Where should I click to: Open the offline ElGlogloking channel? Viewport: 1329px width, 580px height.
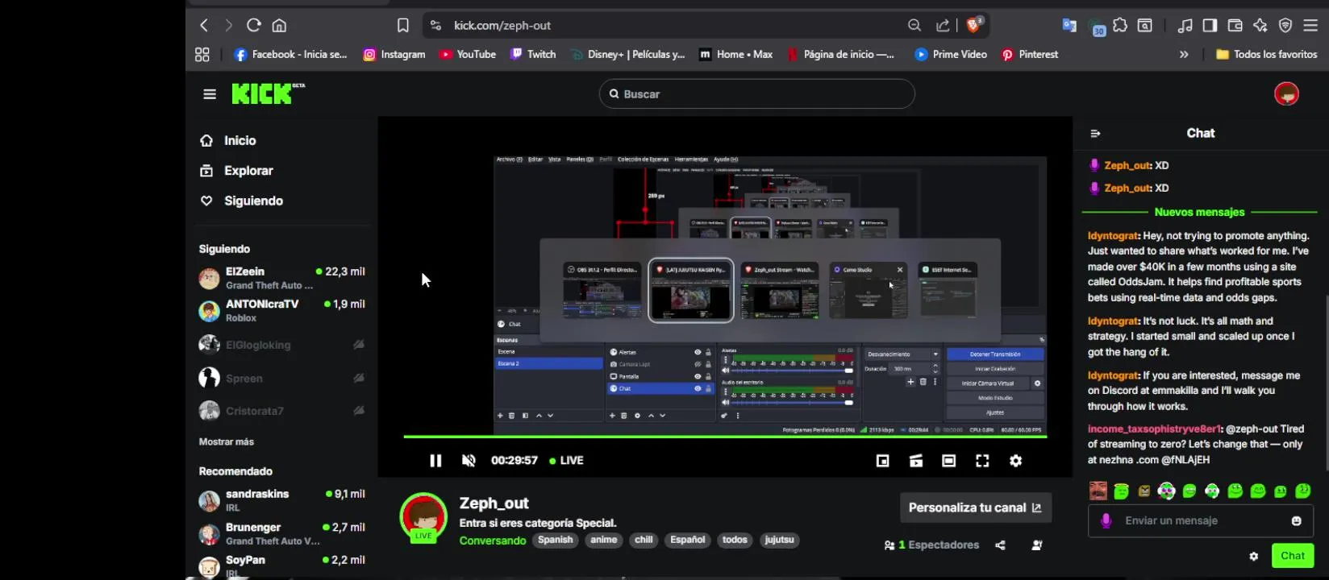click(282, 345)
